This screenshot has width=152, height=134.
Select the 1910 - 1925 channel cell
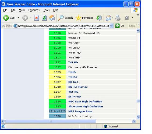tap(57, 111)
